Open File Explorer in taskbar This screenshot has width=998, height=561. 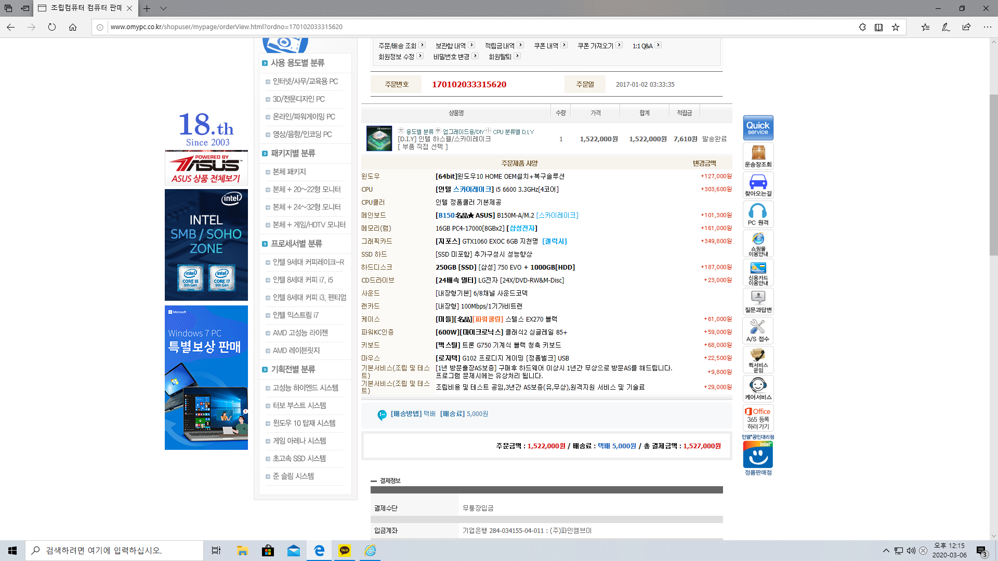pos(242,551)
